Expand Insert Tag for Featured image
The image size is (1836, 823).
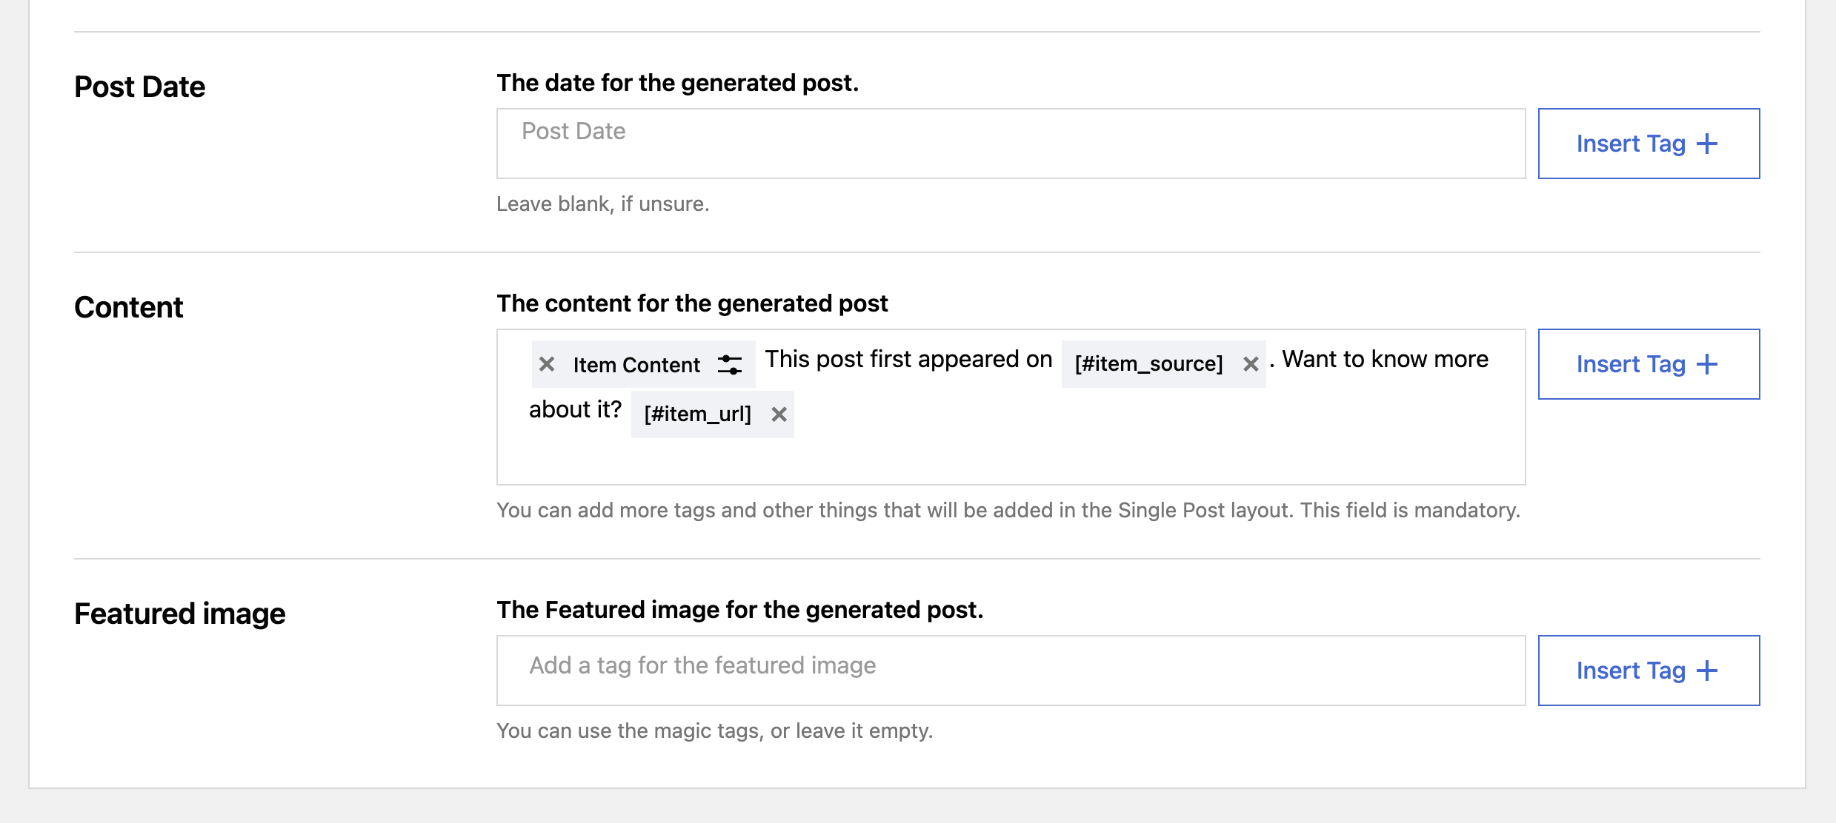(1630, 671)
